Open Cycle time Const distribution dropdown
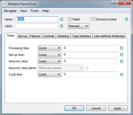This screenshot has width=133, height=115. click(49, 74)
